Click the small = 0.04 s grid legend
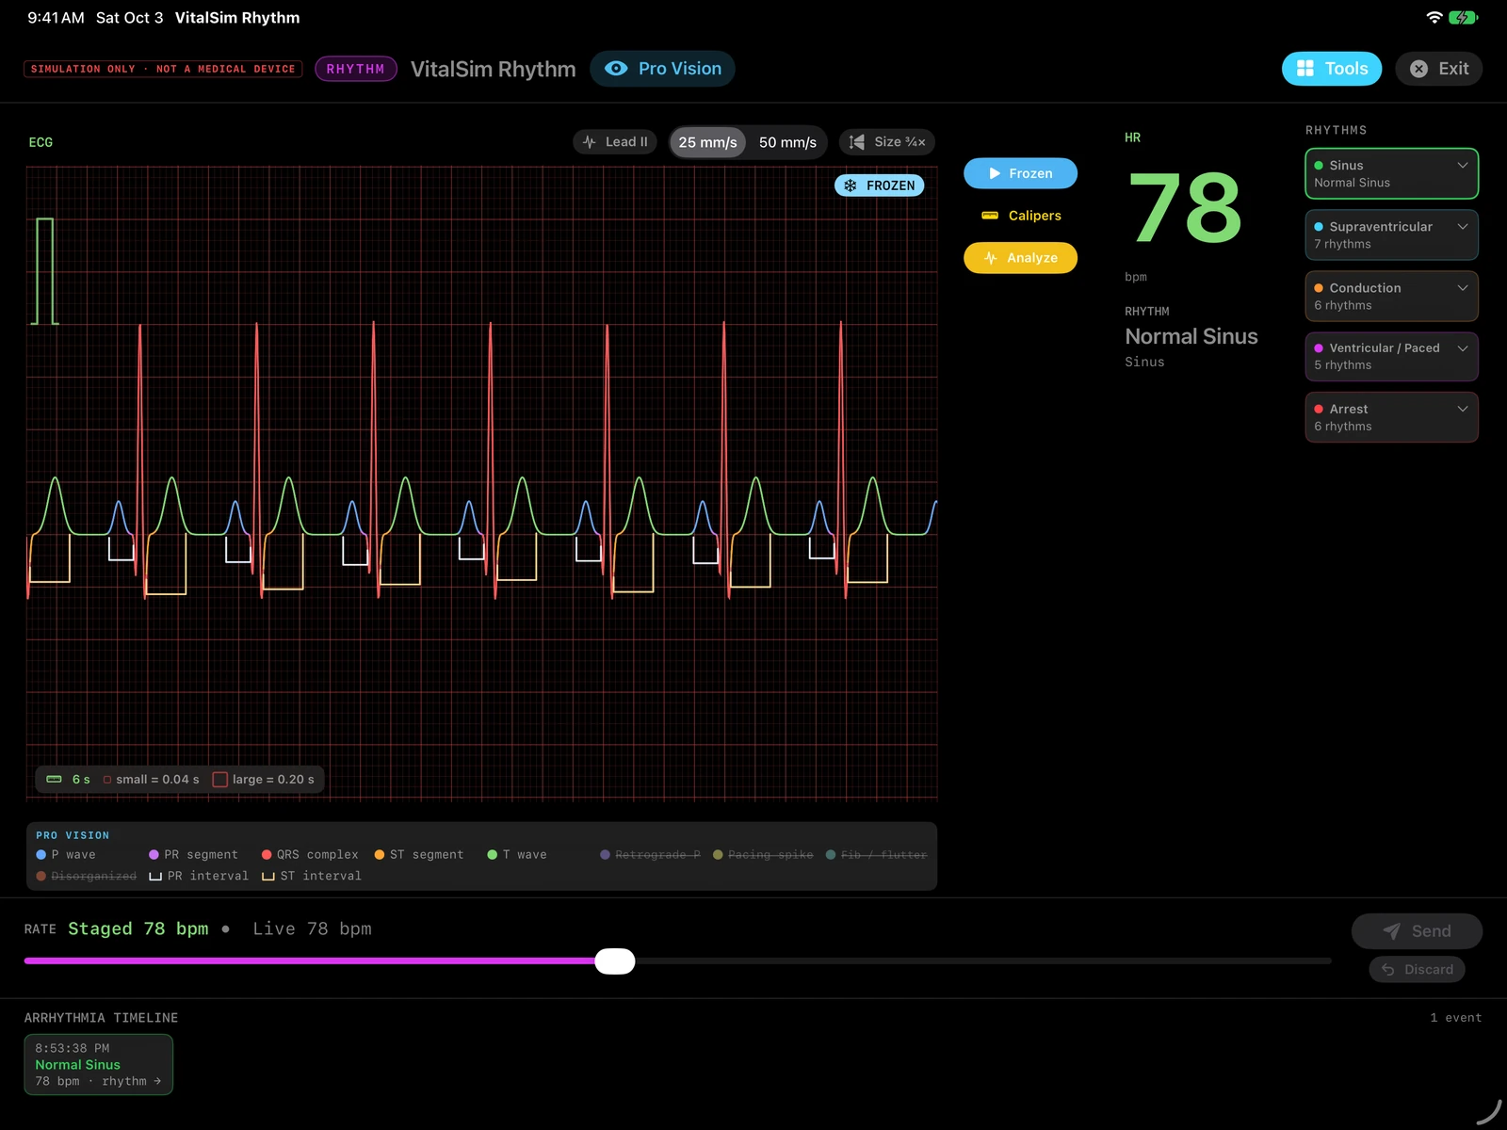This screenshot has height=1130, width=1507. (152, 780)
